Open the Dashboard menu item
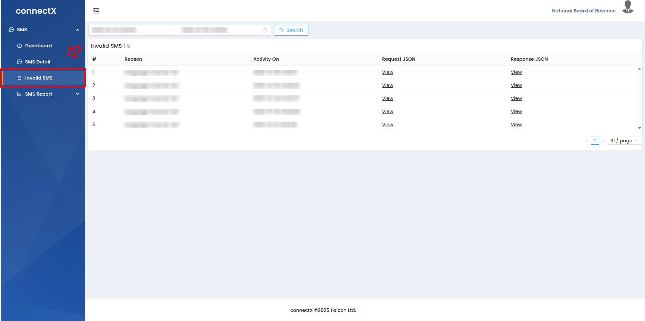This screenshot has width=645, height=321. [x=38, y=46]
